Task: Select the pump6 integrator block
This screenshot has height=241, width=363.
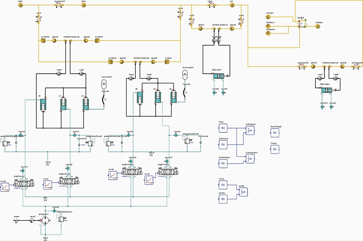Action: click(x=243, y=192)
